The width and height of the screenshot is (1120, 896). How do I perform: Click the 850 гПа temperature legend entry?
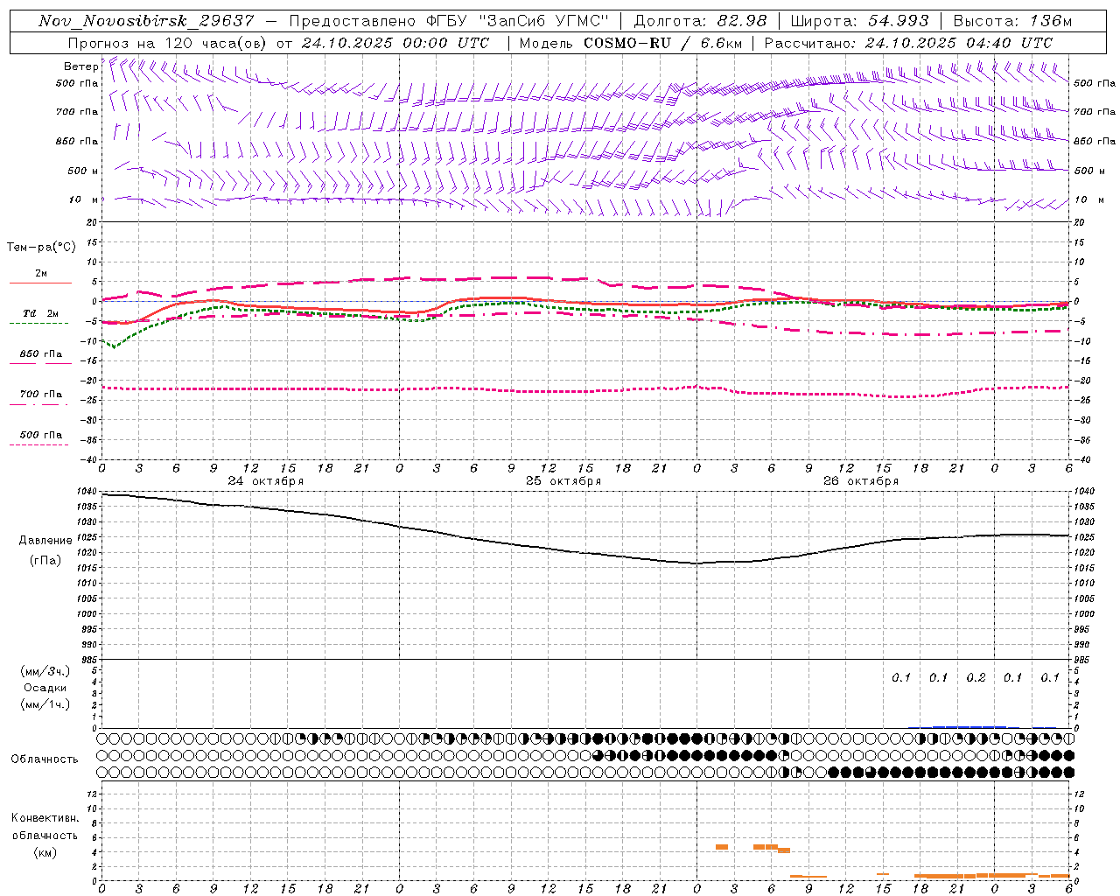tap(40, 355)
